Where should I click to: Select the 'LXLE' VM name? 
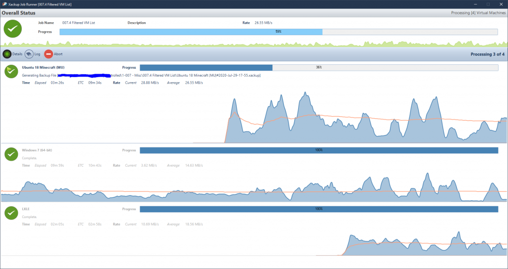(x=26, y=209)
